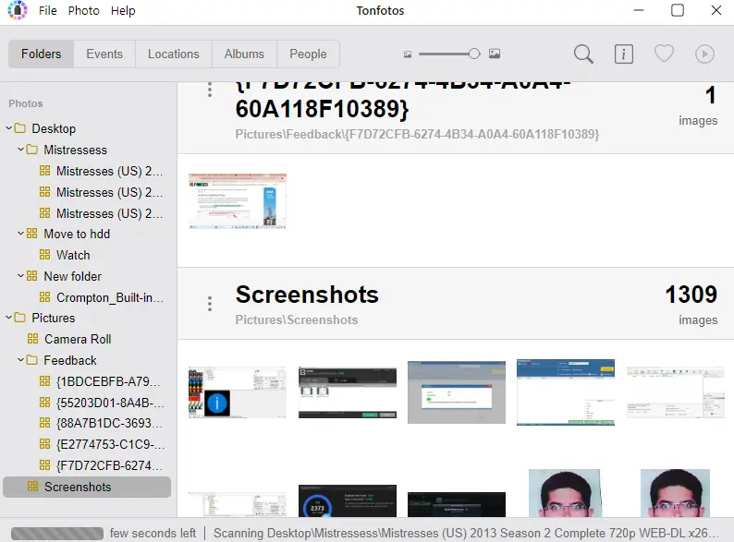
Task: Select the {88A7B1DC-3693 label
Action: tap(109, 423)
